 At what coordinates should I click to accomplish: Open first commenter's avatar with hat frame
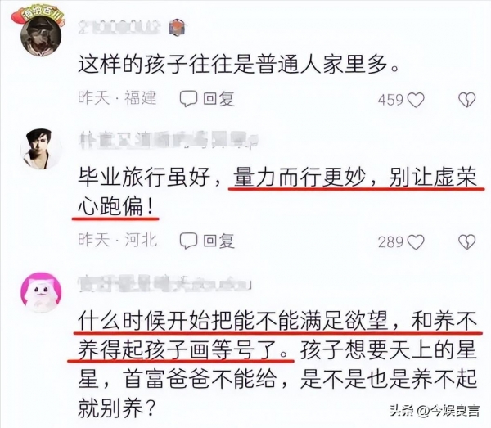tap(41, 34)
